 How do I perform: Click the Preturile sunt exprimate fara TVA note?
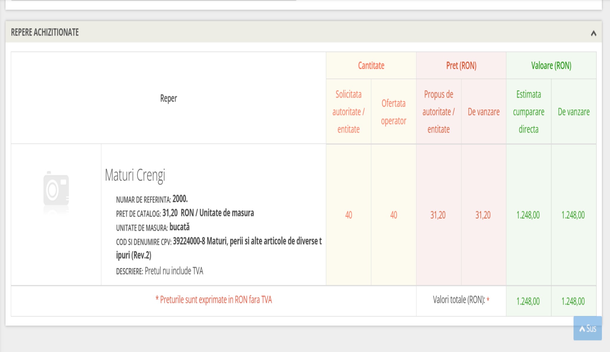[214, 300]
